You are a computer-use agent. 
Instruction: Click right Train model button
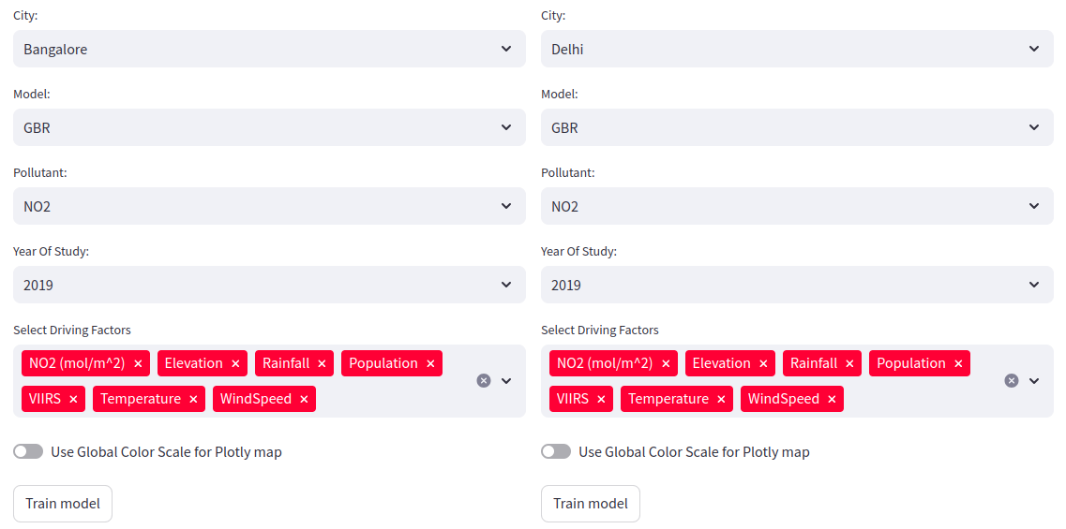[x=591, y=504]
